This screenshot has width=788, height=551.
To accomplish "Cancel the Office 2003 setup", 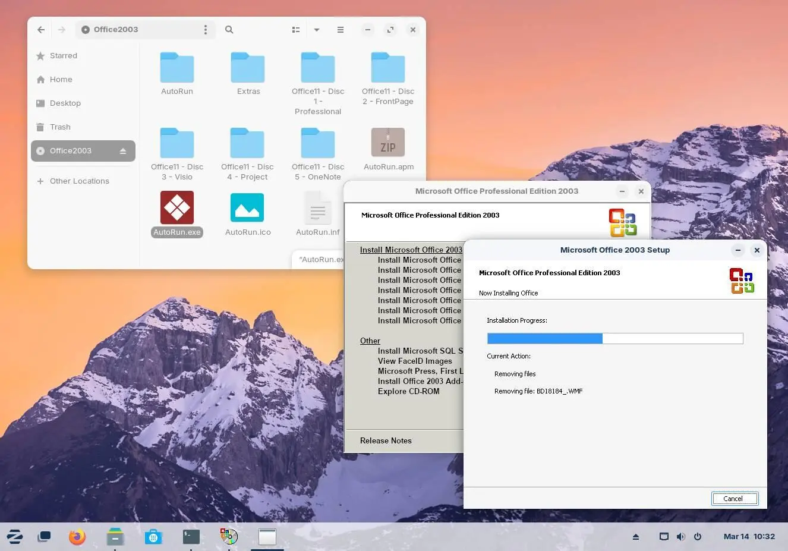I will 735,499.
